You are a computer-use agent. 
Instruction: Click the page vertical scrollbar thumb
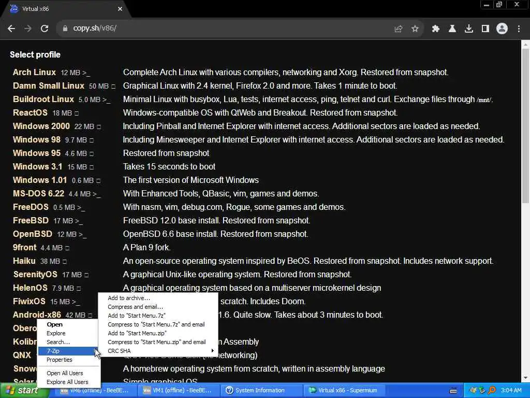[x=525, y=126]
